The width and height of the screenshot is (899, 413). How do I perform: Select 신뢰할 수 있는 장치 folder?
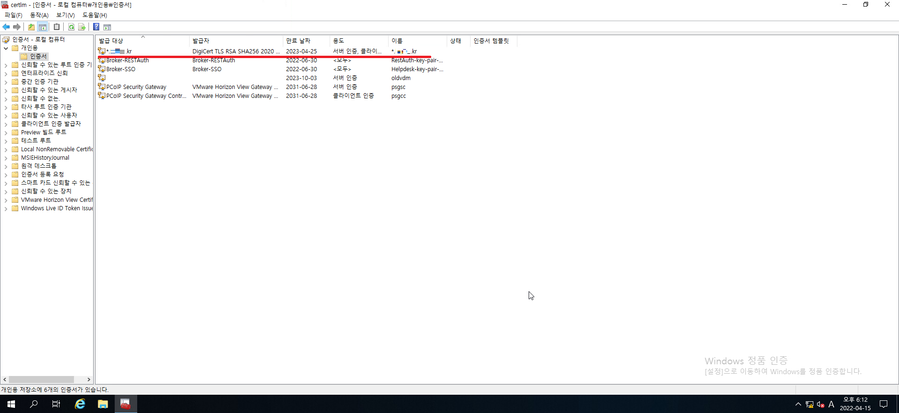pyautogui.click(x=46, y=191)
